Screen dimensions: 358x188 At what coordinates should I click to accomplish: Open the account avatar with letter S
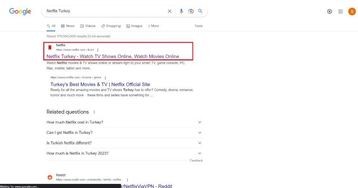352,12
